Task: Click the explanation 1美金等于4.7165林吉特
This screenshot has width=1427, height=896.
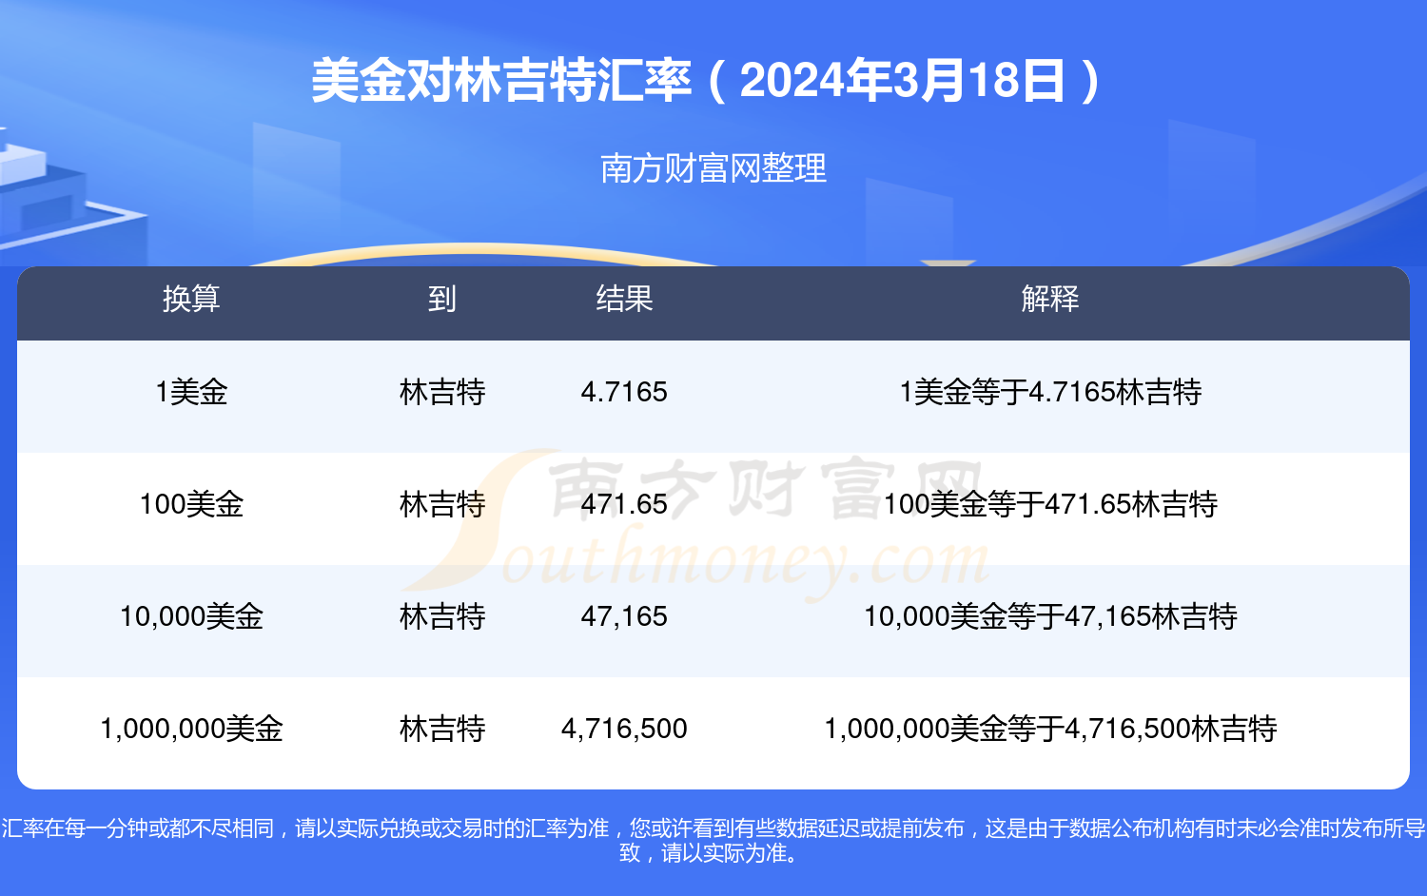Action: click(x=1050, y=392)
